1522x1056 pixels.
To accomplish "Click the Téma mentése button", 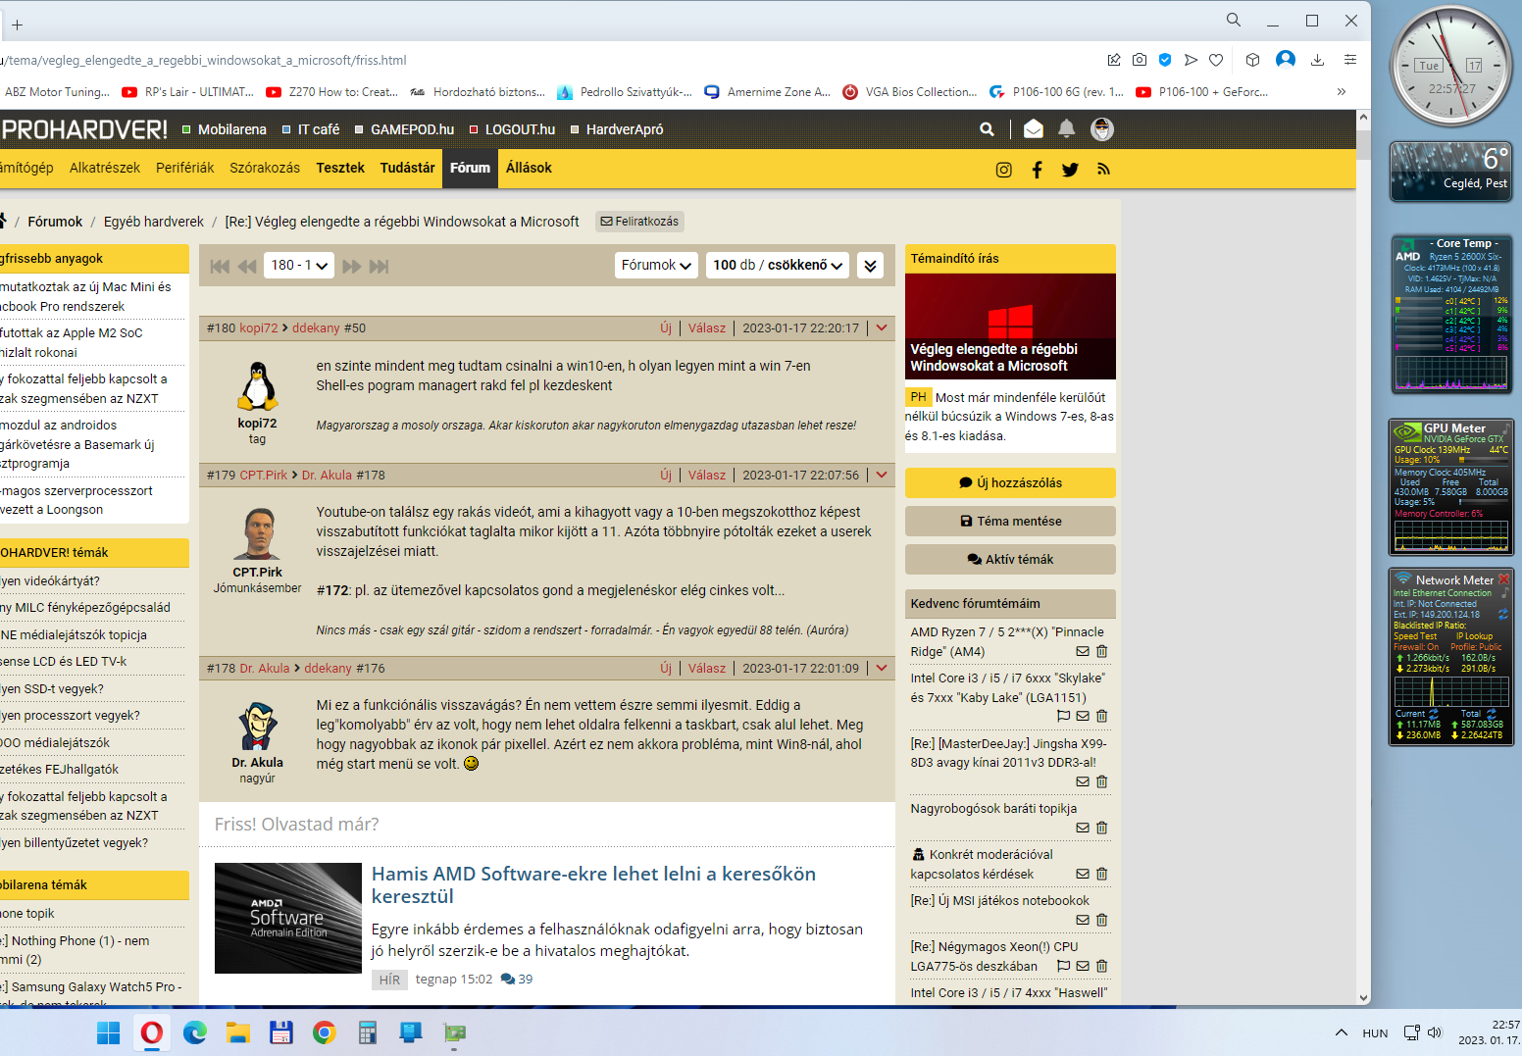I will pyautogui.click(x=1010, y=521).
